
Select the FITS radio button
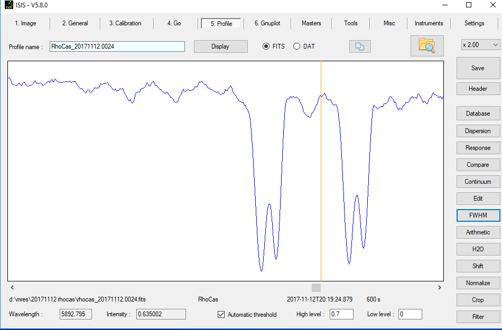pos(266,46)
